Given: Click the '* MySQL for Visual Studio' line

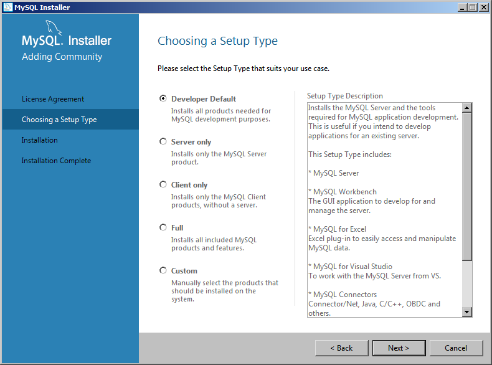Looking at the screenshot, I should (x=350, y=267).
